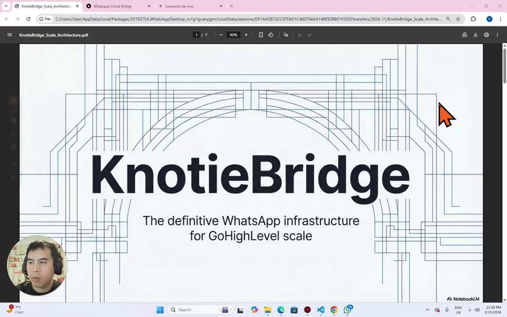Close the KnotieBridge_Scale_Architecture tab

click(x=77, y=6)
